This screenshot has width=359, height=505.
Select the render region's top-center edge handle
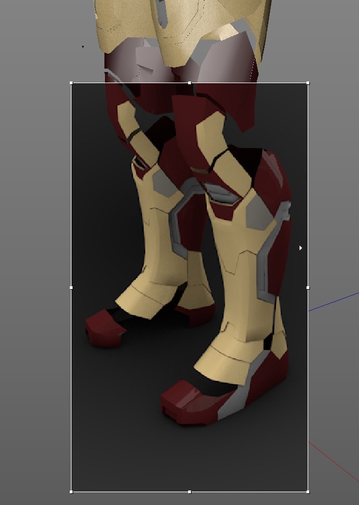tap(189, 83)
